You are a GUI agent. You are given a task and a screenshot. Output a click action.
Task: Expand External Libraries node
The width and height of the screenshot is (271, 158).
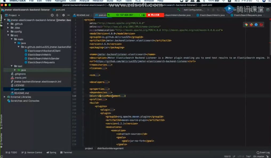pos(5,97)
